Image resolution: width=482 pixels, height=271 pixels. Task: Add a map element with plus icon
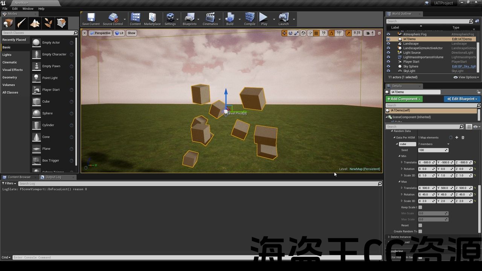457,138
